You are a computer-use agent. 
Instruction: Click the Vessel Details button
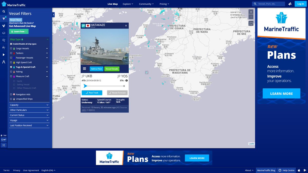112,69
